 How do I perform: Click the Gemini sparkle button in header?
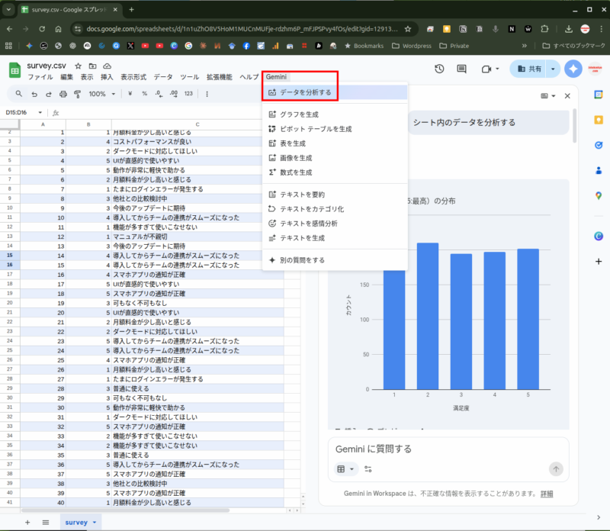[x=574, y=69]
